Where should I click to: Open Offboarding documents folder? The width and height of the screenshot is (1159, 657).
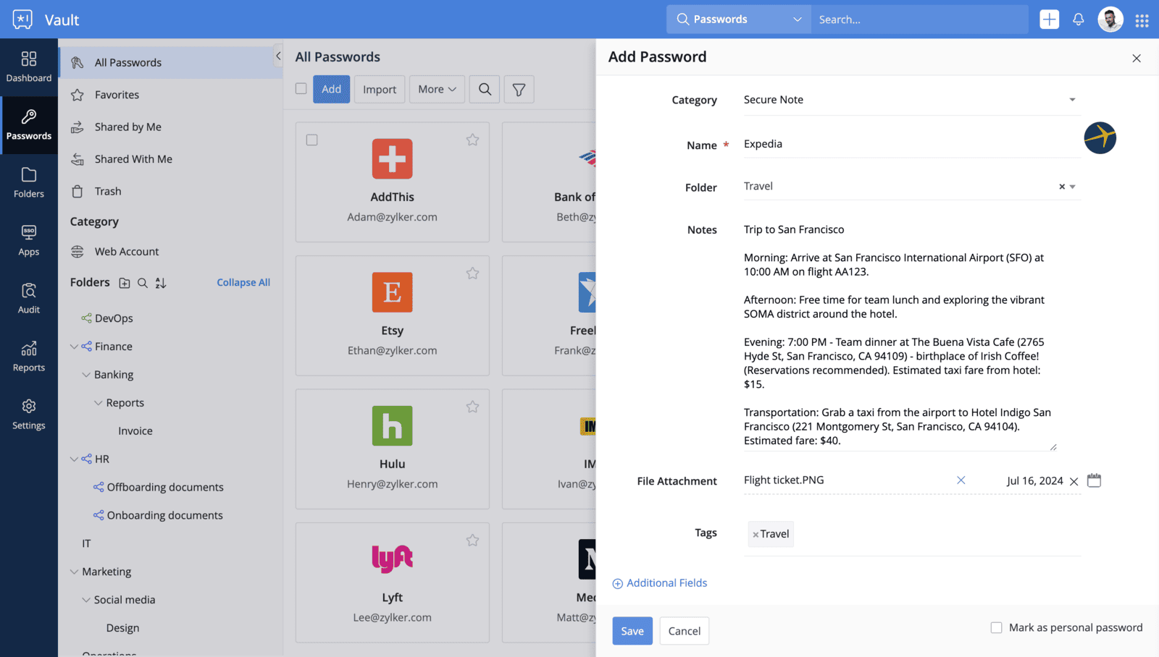(165, 488)
